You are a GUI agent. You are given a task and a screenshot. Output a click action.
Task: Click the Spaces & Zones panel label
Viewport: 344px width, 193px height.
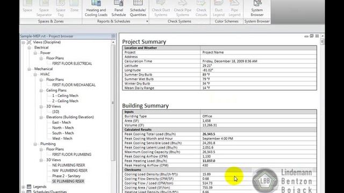tap(51, 21)
